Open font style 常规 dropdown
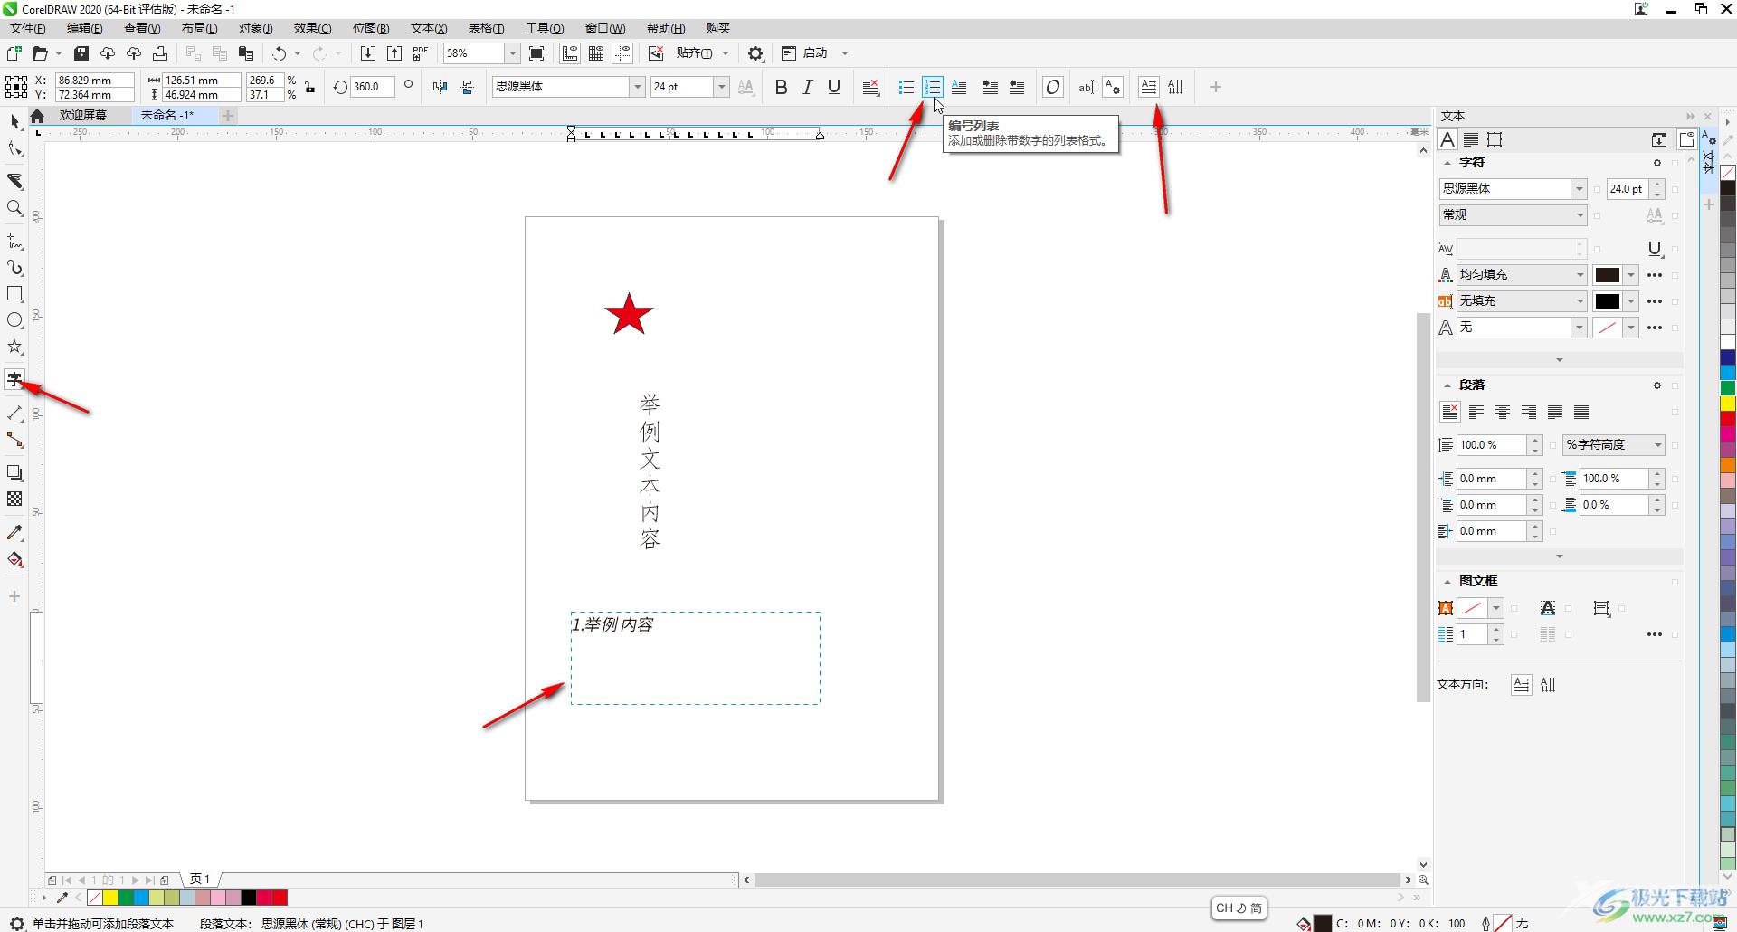This screenshot has height=932, width=1737. tap(1580, 215)
